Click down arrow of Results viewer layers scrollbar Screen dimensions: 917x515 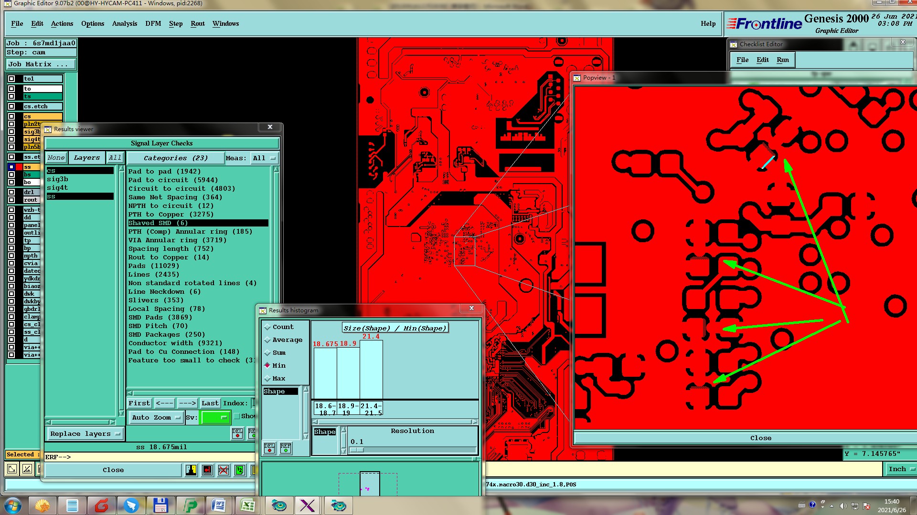point(121,413)
